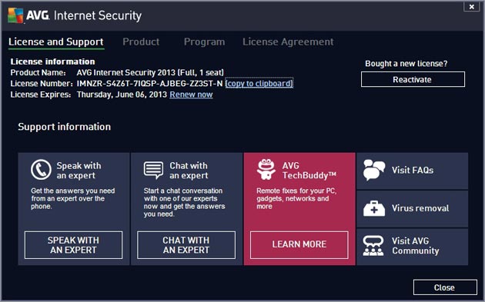This screenshot has height=302, width=485.
Task: Select the License Agreement tab
Action: pos(288,41)
